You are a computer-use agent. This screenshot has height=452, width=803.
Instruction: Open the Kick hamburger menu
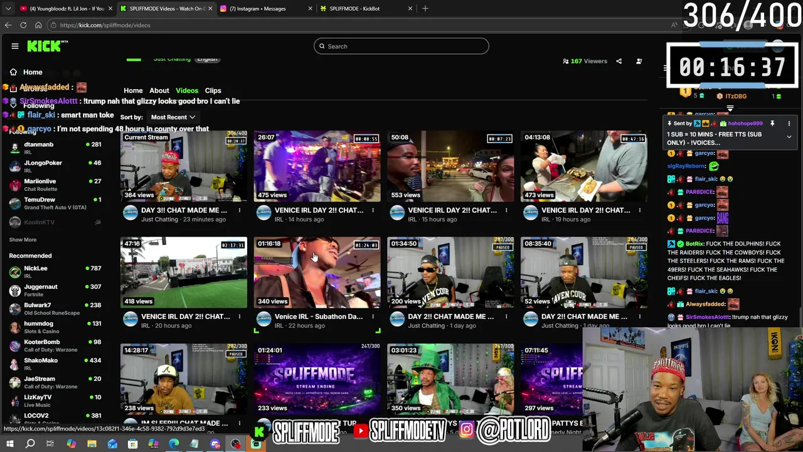point(15,46)
